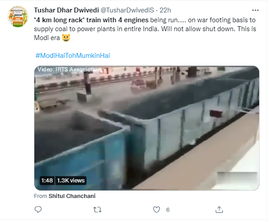Click the 1.3K views counter on video

point(71,180)
